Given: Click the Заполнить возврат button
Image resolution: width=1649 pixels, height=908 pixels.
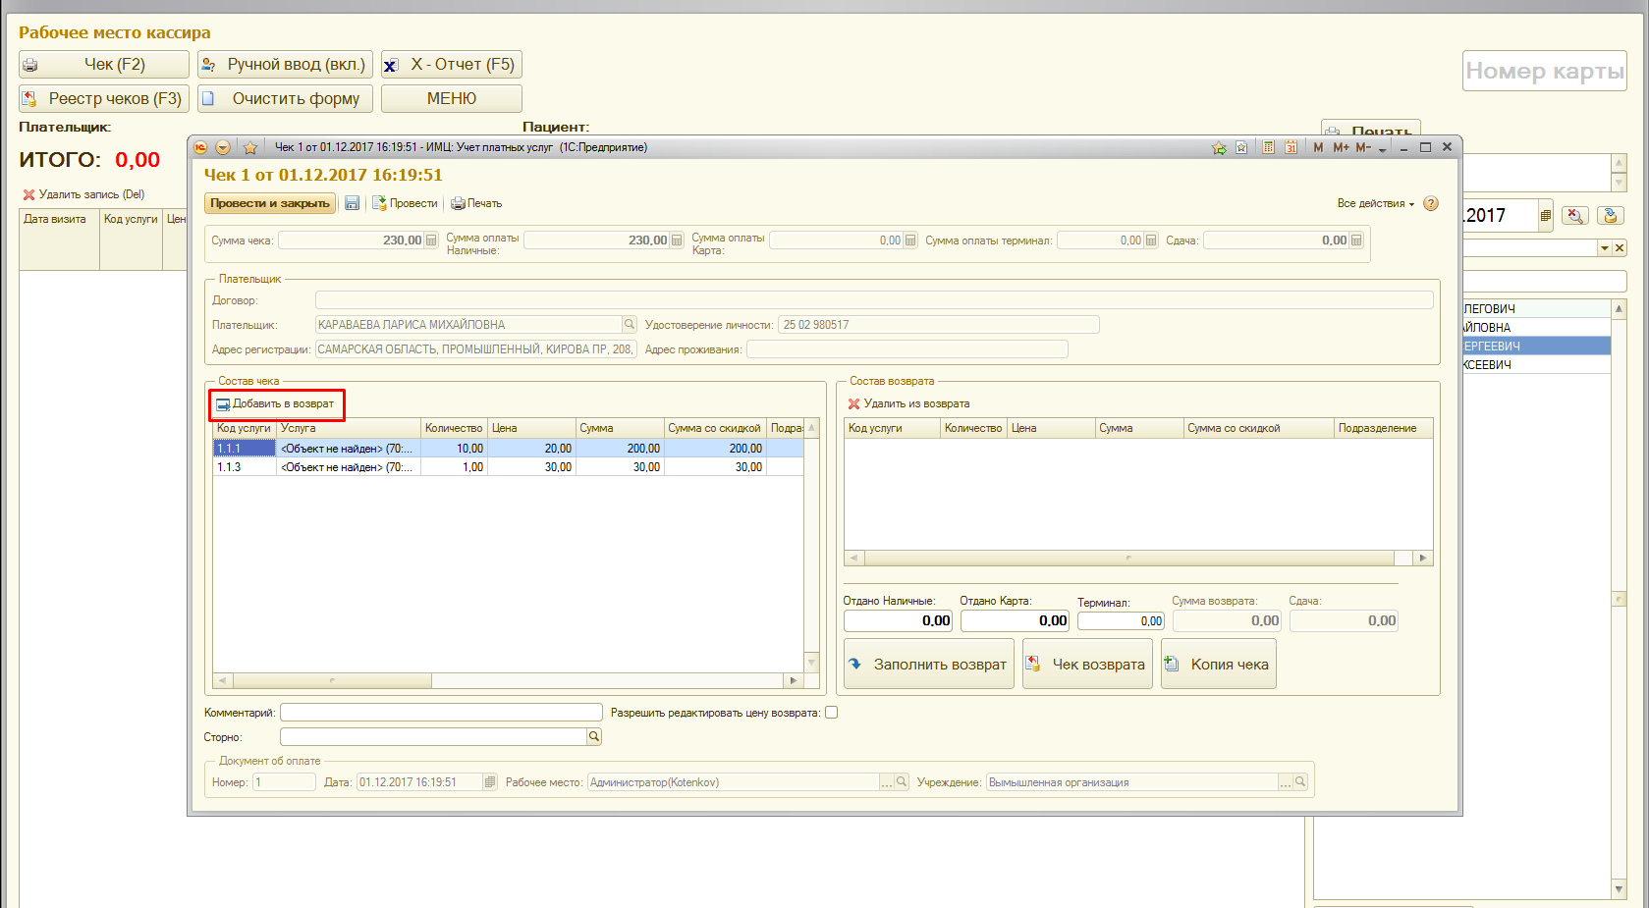Looking at the screenshot, I should tap(928, 665).
